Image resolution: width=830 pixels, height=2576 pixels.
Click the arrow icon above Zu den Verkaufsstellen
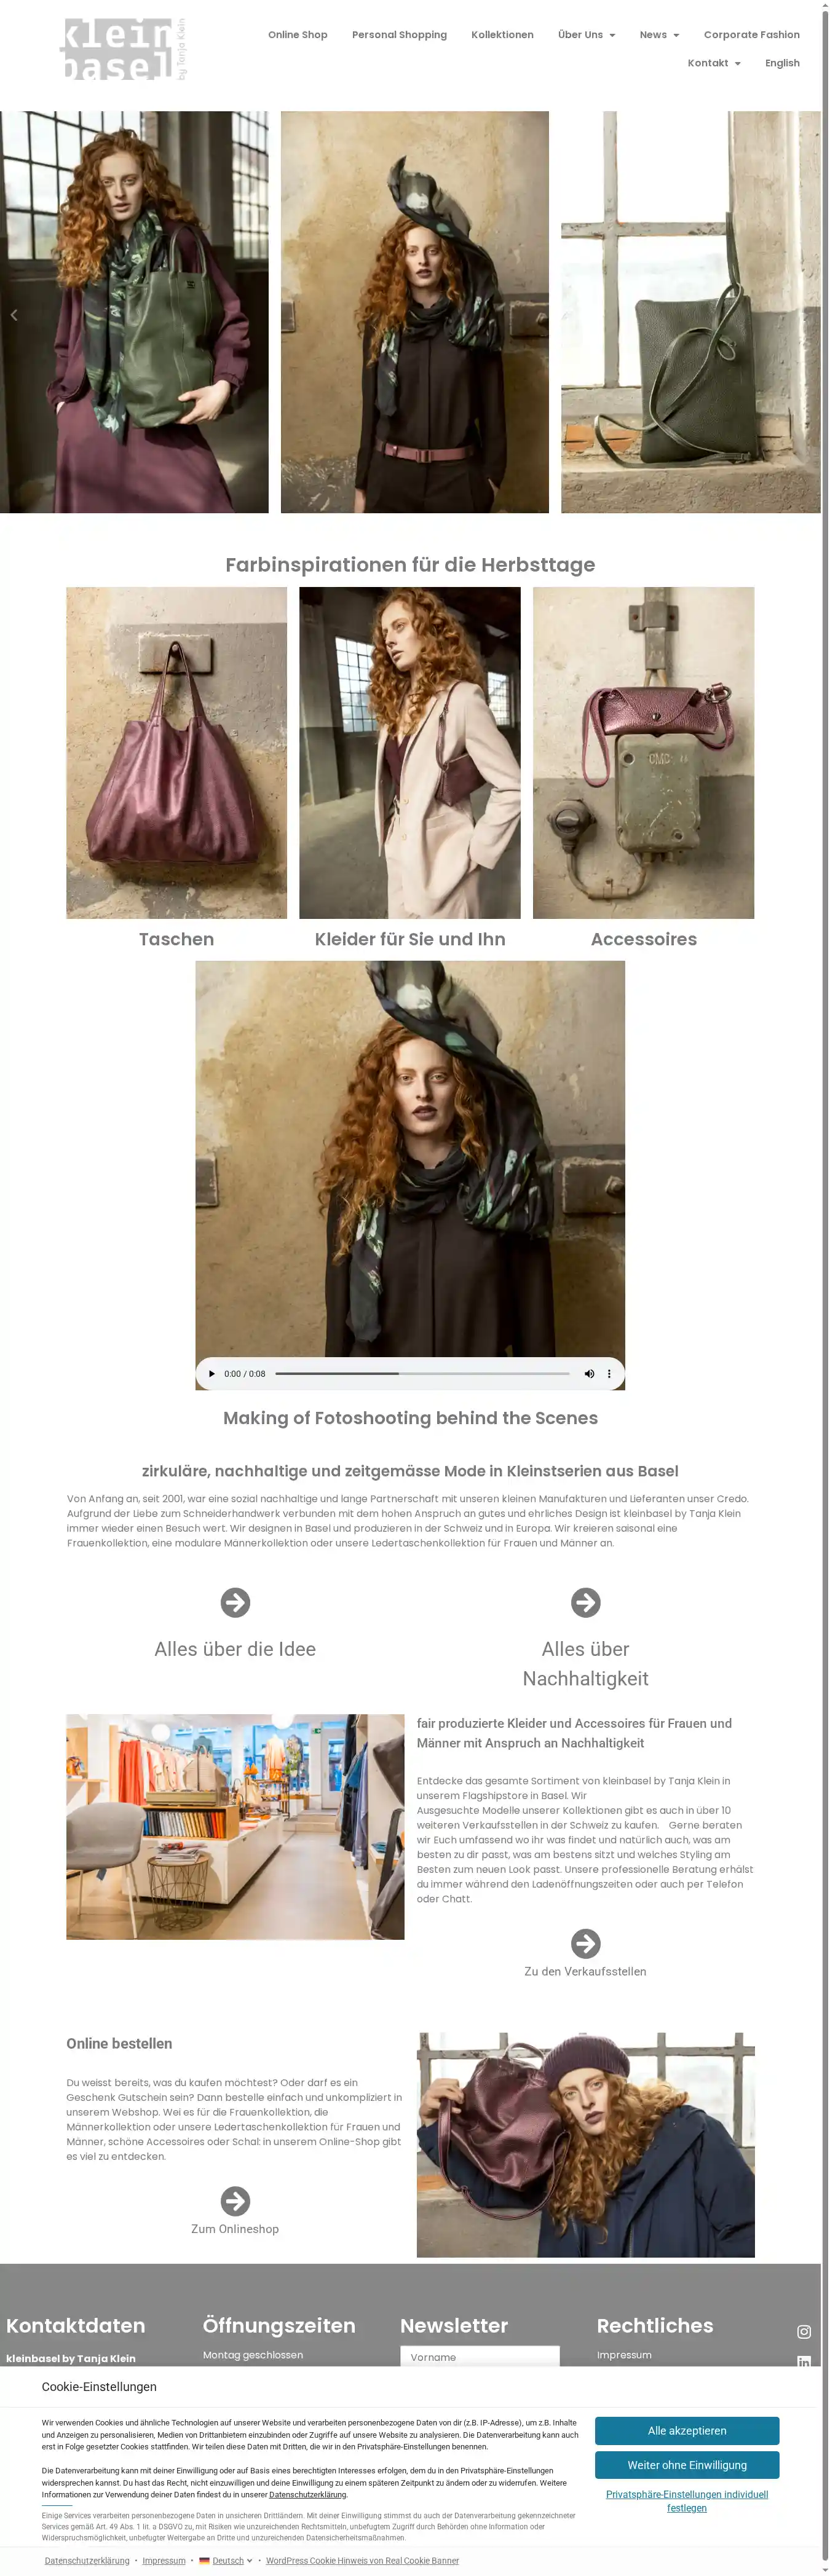[586, 1943]
